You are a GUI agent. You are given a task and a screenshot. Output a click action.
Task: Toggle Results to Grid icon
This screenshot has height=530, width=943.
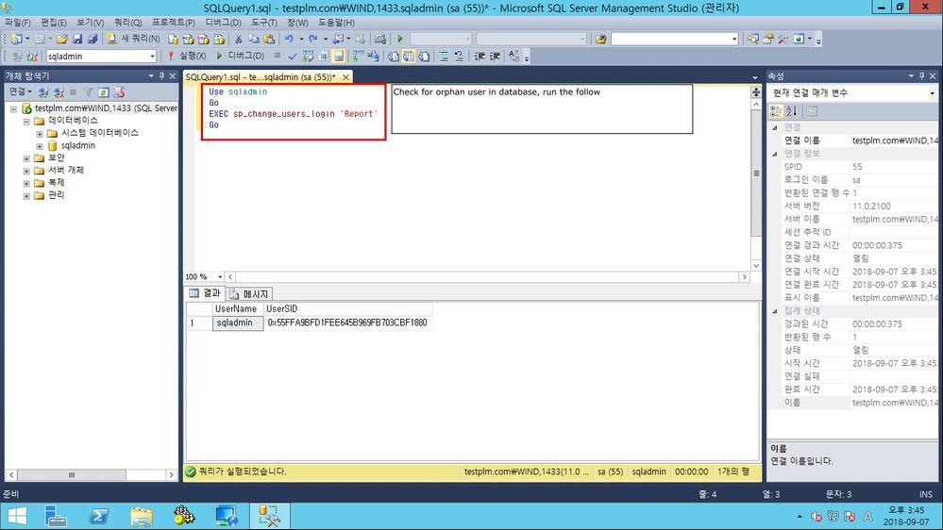409,56
